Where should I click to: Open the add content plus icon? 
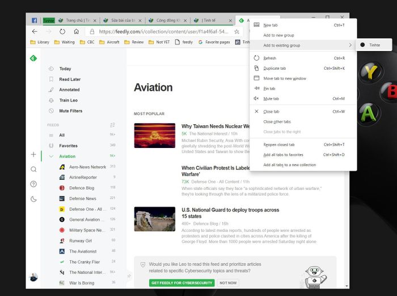[x=33, y=154]
